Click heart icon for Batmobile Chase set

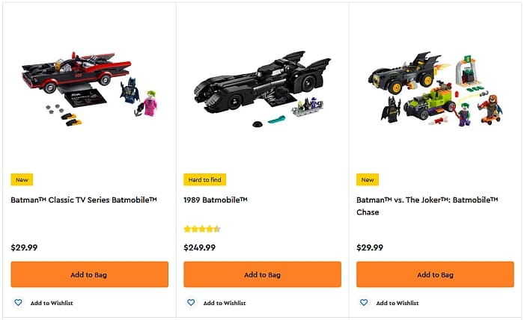click(364, 303)
